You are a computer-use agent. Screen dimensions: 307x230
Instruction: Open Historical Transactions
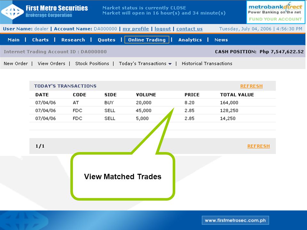pyautogui.click(x=207, y=64)
